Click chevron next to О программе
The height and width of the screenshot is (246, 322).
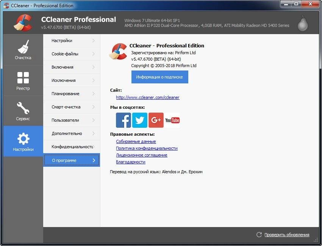(94, 160)
